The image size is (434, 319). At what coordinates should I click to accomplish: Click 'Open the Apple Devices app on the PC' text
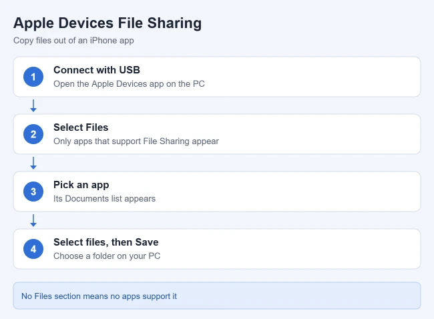129,84
